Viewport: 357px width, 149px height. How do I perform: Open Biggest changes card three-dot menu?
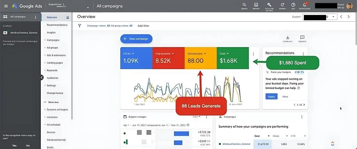click(206, 117)
